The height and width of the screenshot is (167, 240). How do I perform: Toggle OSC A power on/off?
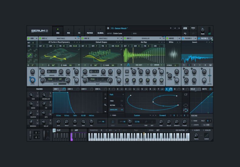click(39, 39)
